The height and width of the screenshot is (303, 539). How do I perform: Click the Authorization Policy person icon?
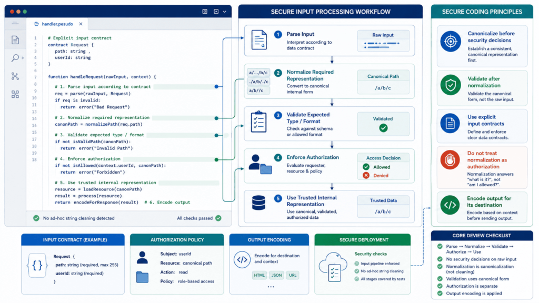142,258
